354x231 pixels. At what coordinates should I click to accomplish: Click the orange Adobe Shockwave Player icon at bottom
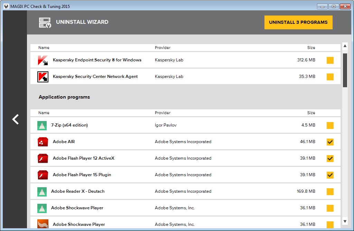click(42, 224)
